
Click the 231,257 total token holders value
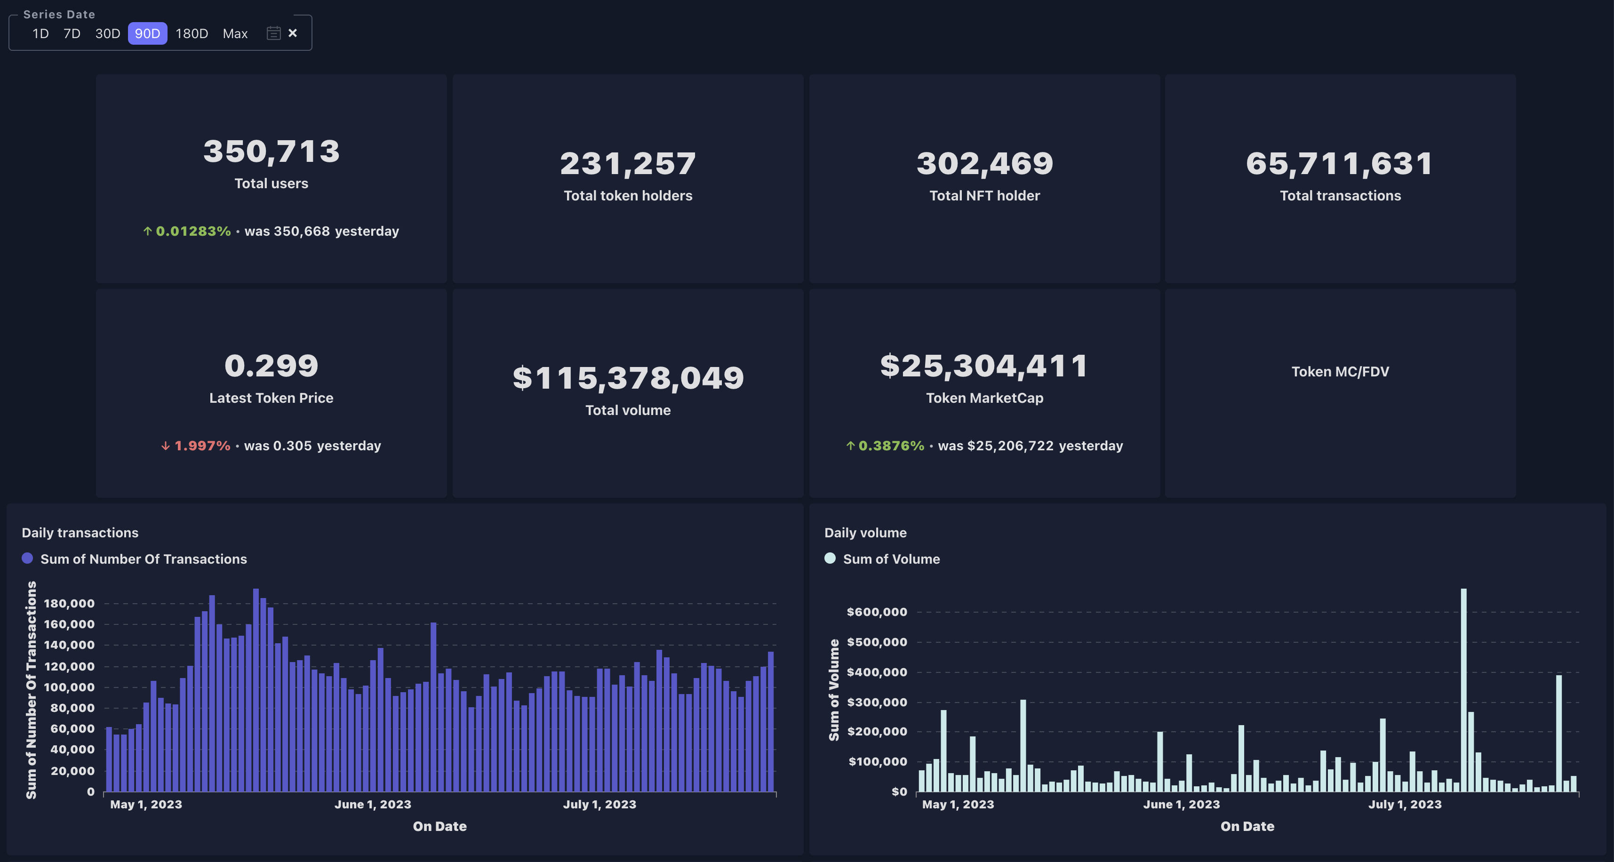click(628, 163)
